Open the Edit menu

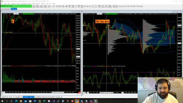tap(5, 4)
